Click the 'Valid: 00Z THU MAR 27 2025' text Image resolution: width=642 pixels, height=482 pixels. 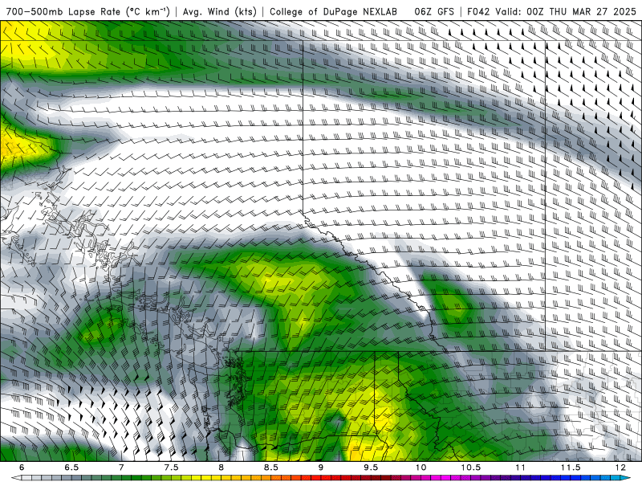click(x=566, y=12)
